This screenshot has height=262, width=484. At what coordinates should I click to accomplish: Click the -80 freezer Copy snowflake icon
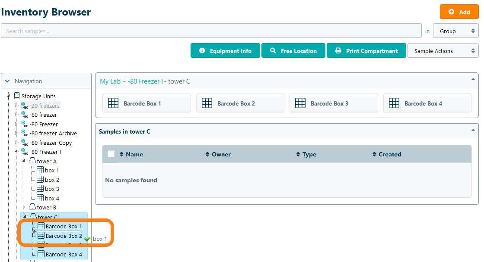coord(24,143)
